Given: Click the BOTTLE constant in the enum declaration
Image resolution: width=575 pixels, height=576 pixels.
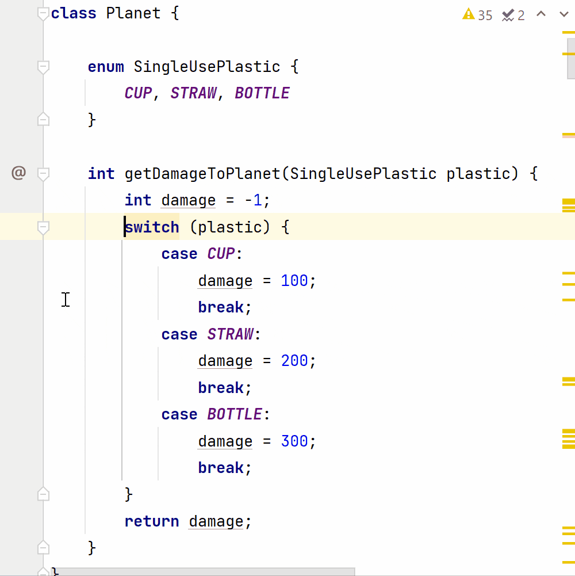Looking at the screenshot, I should coord(262,93).
